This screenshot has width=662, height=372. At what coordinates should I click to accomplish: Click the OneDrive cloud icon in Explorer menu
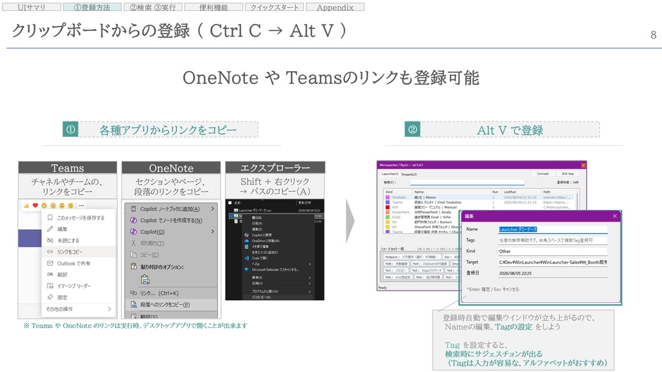[246, 241]
